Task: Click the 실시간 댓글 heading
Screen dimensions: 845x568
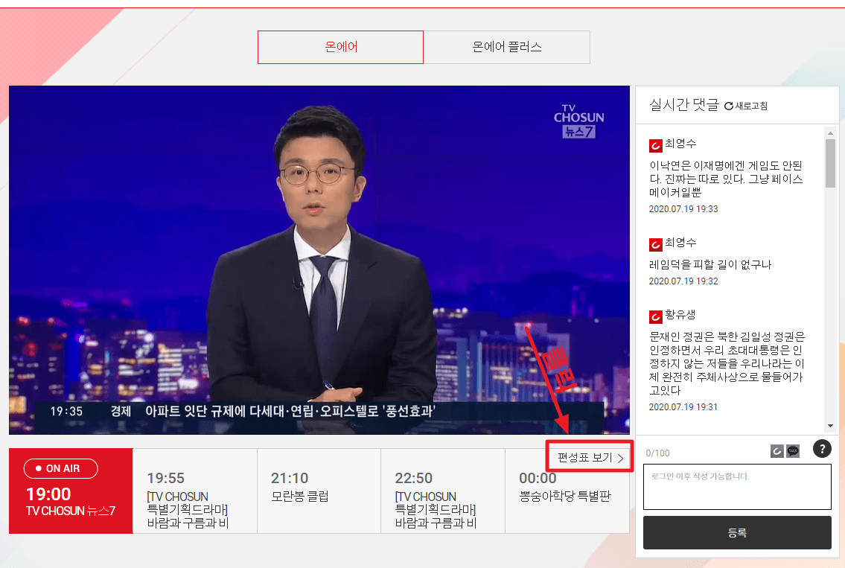Action: click(684, 104)
